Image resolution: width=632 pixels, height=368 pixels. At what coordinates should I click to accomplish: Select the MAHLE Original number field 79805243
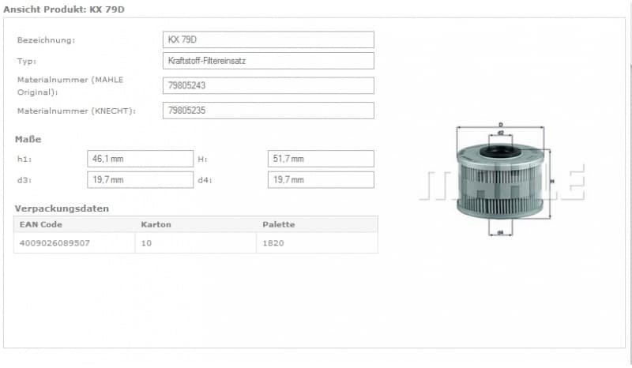(x=269, y=85)
